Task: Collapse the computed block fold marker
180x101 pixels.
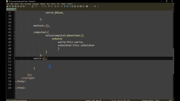Action: click(x=14, y=32)
